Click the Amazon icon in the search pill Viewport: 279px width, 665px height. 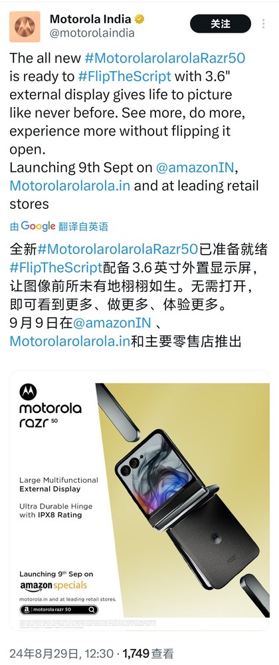[x=26, y=610]
